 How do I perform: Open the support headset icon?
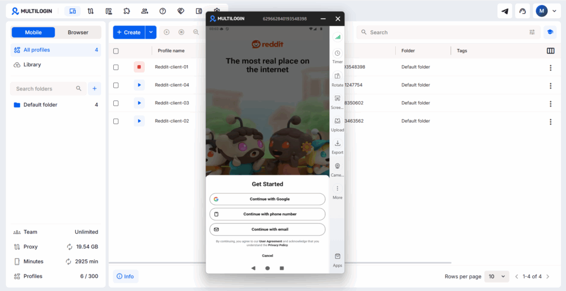click(522, 11)
